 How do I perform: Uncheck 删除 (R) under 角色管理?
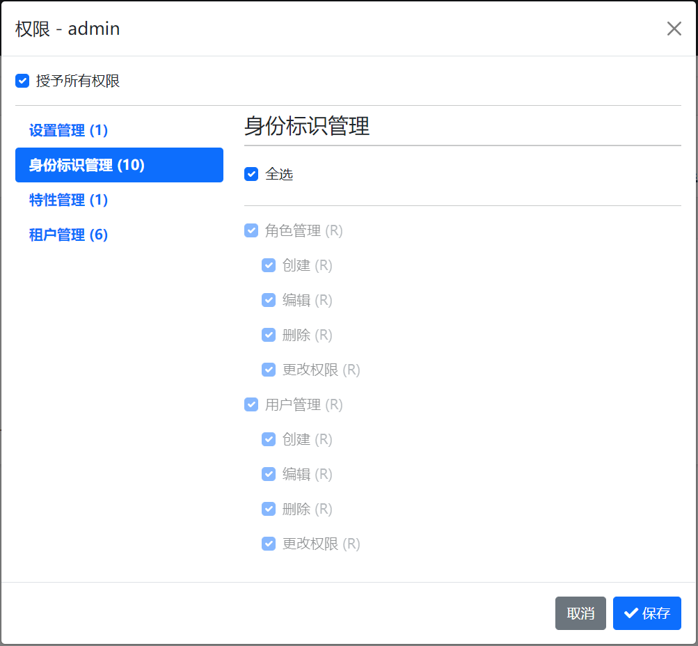(269, 335)
